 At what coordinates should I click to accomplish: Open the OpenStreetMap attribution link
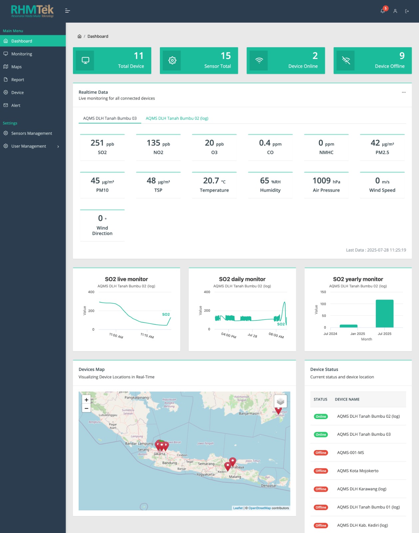259,508
